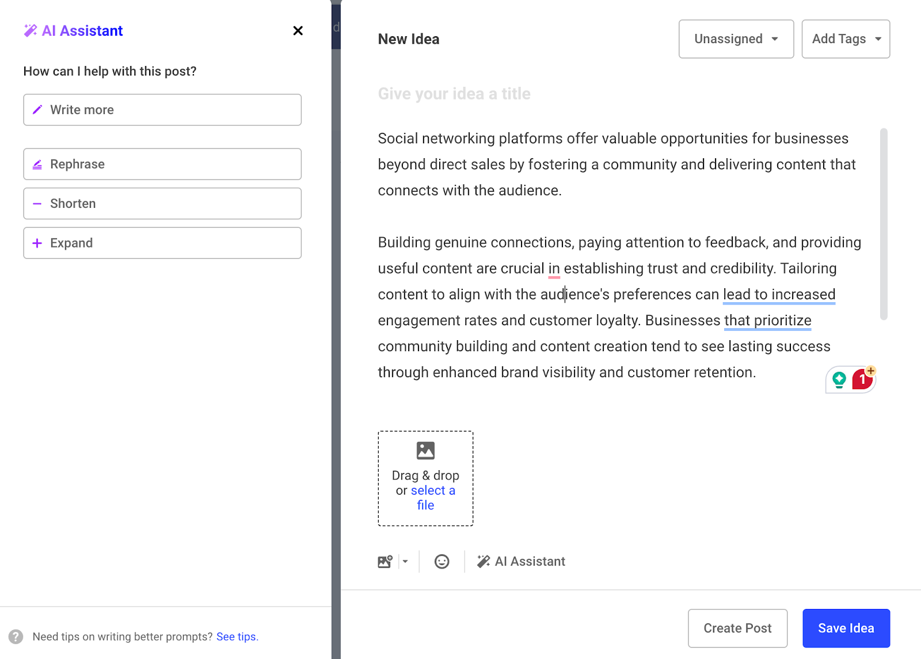Click the select a file link
921x659 pixels.
(432, 491)
